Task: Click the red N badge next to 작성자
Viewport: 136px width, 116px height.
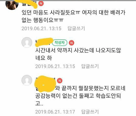Action: pyautogui.click(x=72, y=43)
